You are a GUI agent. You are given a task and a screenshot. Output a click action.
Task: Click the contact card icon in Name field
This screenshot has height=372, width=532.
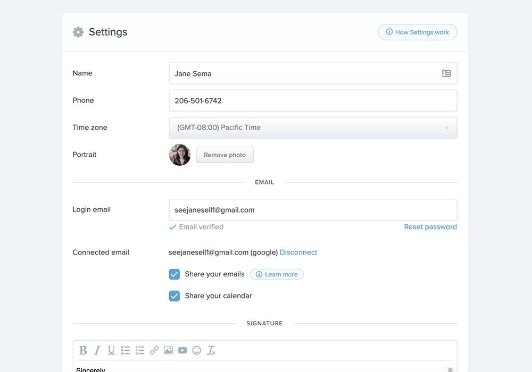coord(446,73)
